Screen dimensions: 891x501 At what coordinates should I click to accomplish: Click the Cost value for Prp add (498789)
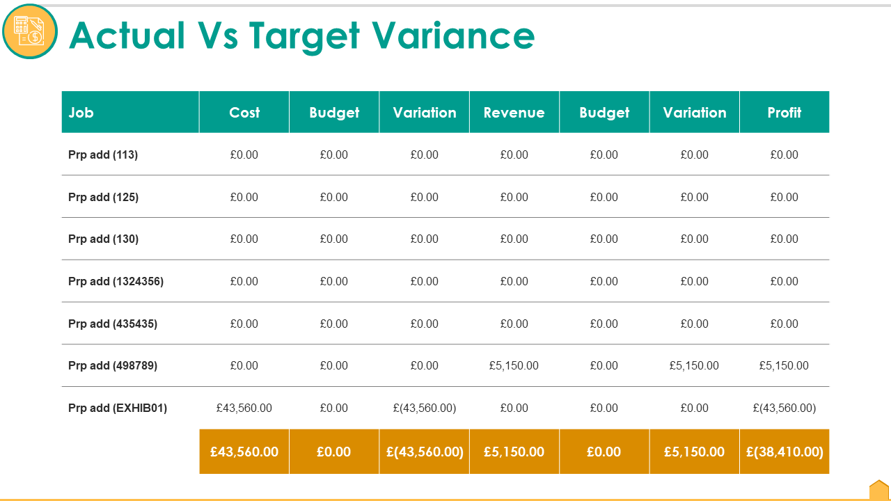click(x=244, y=365)
